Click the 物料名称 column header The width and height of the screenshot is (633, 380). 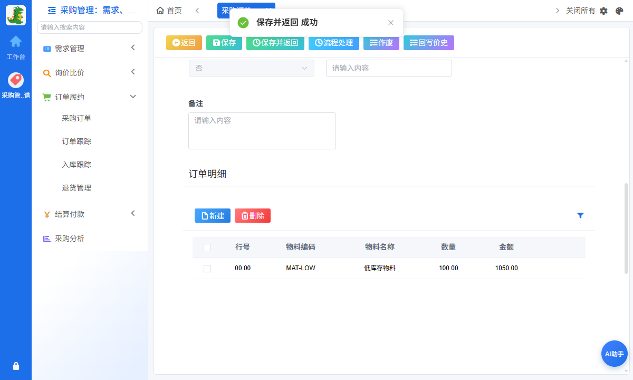click(380, 247)
